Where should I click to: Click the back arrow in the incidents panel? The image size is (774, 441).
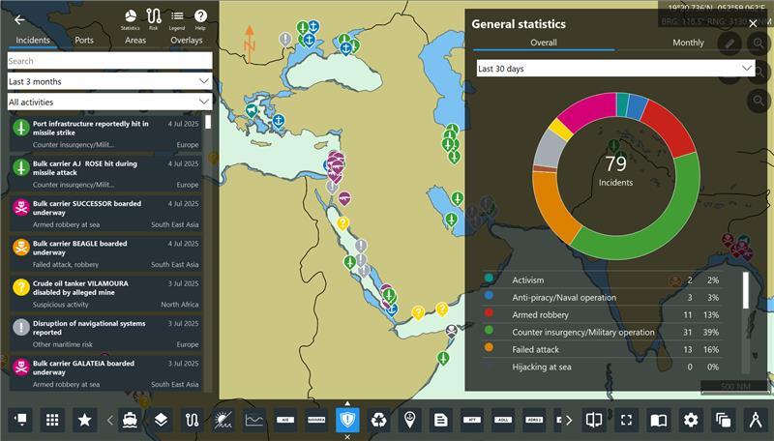19,19
